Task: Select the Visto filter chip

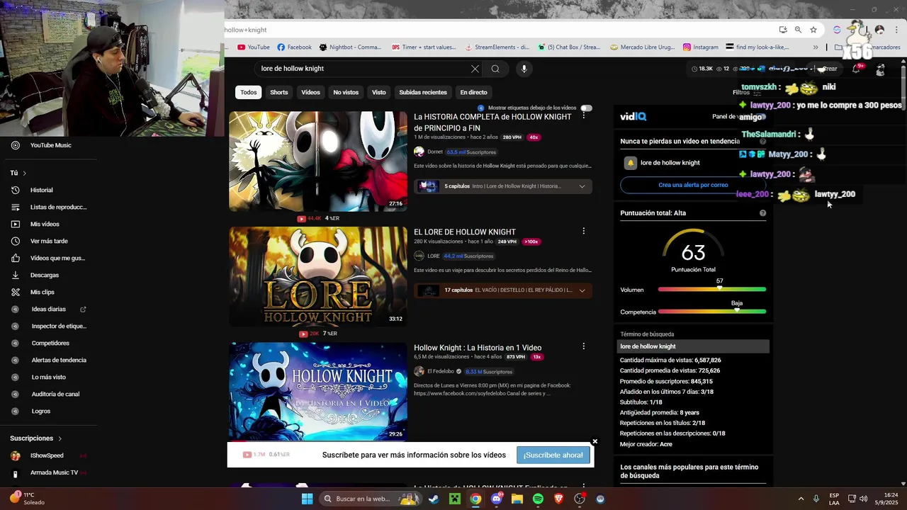Action: 379,92
